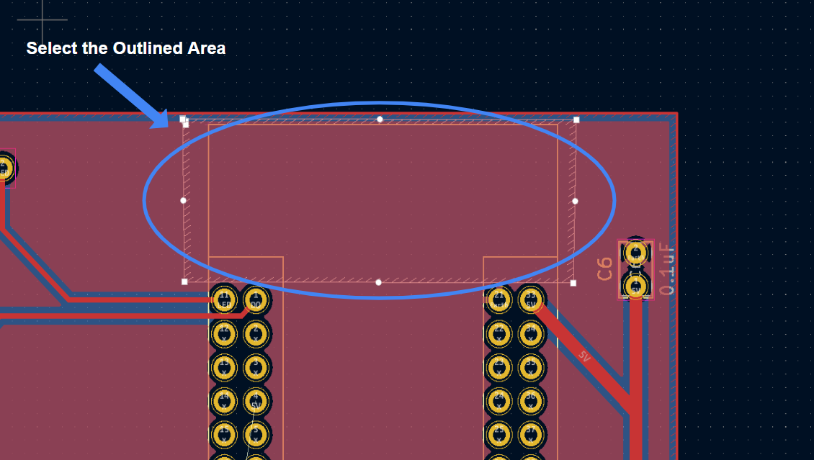Click header pad 34

point(531,333)
